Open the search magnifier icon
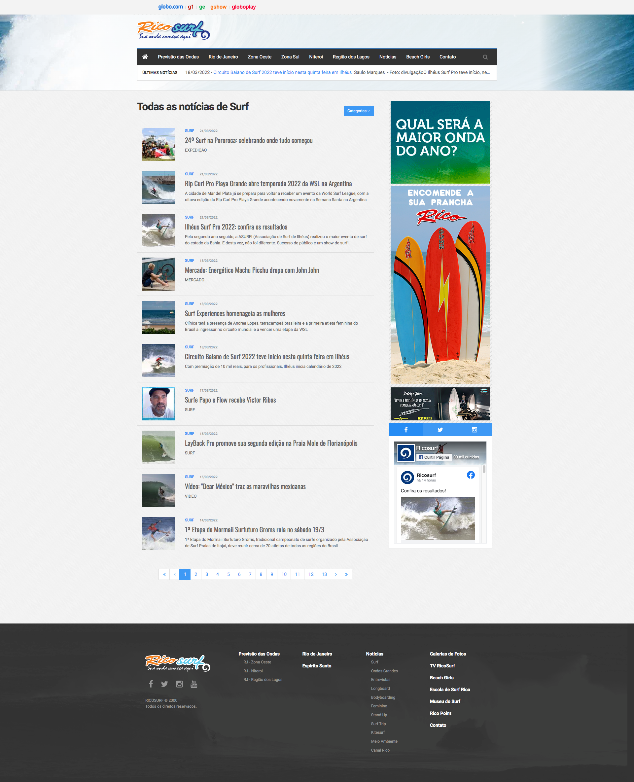Image resolution: width=634 pixels, height=782 pixels. coord(485,57)
